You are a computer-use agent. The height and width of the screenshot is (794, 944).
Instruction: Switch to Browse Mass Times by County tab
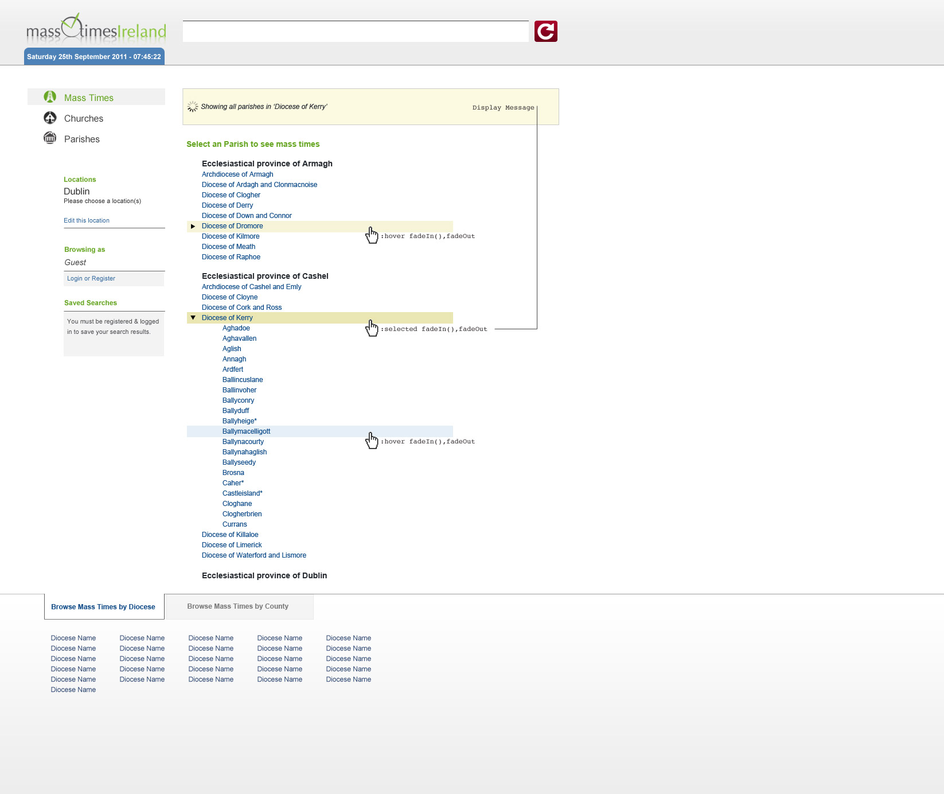[x=237, y=606]
